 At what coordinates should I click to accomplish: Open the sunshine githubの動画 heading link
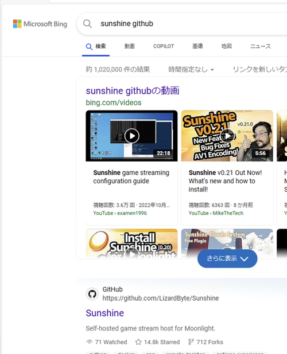click(133, 91)
